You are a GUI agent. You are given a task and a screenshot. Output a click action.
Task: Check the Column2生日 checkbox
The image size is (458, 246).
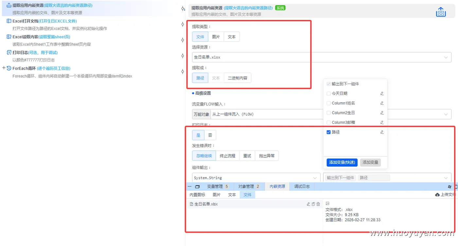tap(328, 113)
